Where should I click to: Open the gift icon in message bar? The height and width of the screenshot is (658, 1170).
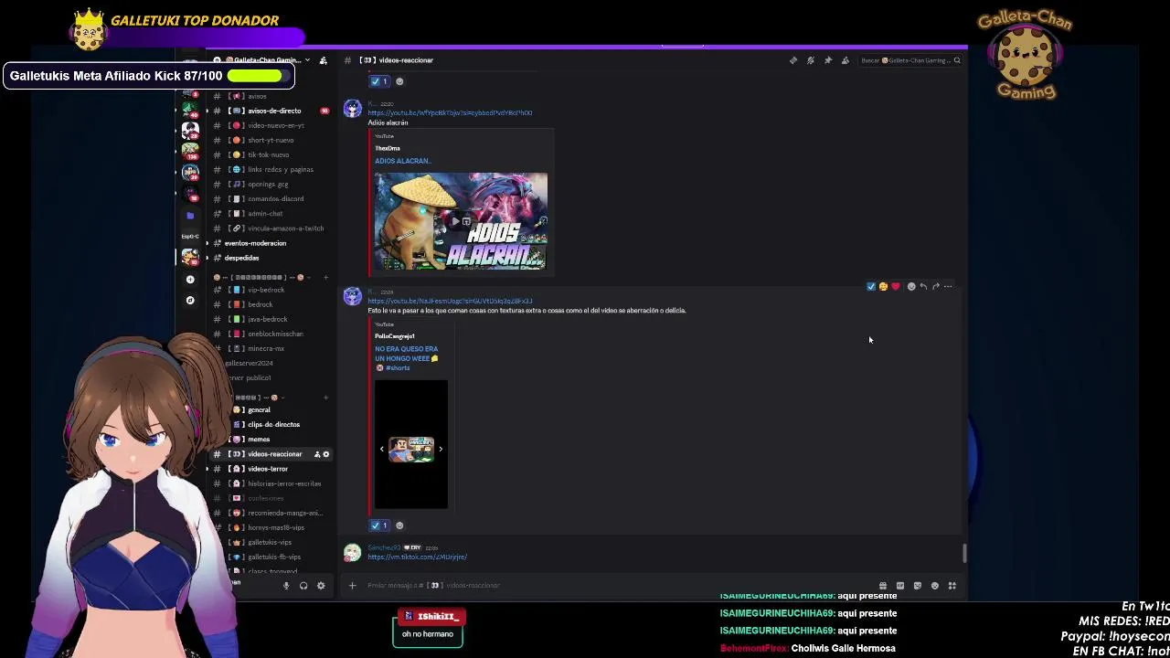tap(883, 586)
